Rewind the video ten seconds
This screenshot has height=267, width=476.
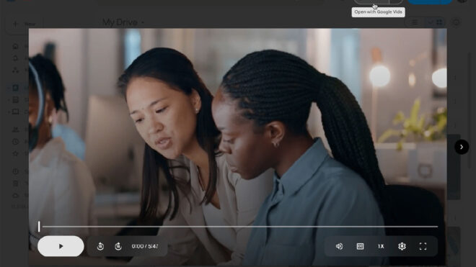pyautogui.click(x=100, y=246)
